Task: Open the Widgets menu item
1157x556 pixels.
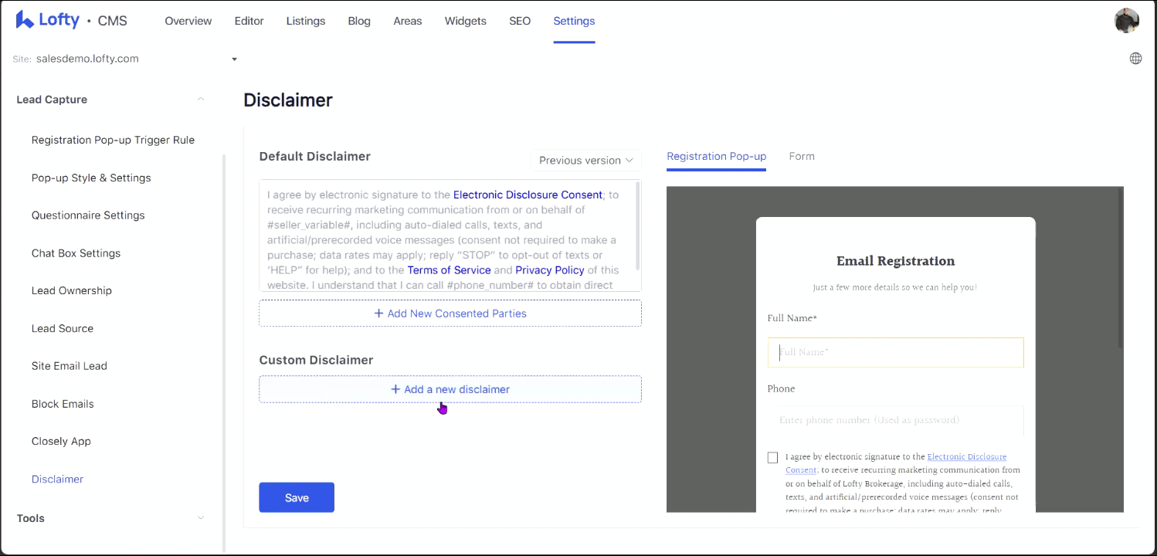Action: pyautogui.click(x=465, y=21)
